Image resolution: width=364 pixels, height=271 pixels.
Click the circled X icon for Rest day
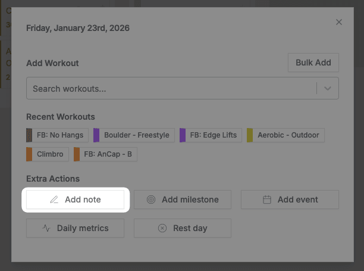[x=162, y=228]
